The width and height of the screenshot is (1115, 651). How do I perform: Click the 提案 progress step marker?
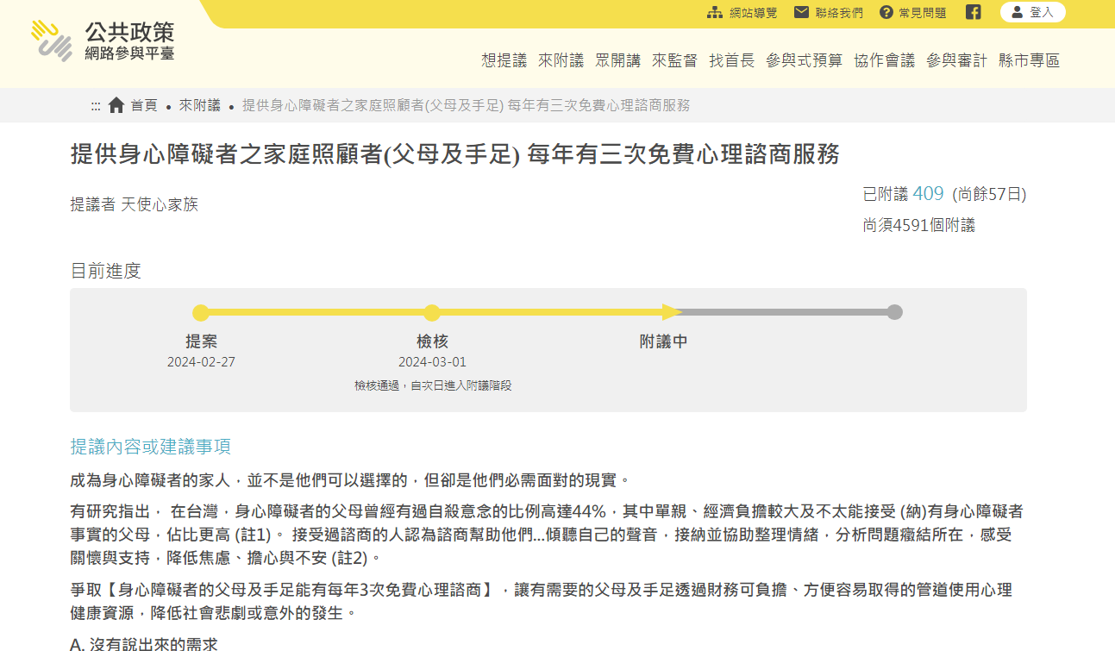coord(201,313)
